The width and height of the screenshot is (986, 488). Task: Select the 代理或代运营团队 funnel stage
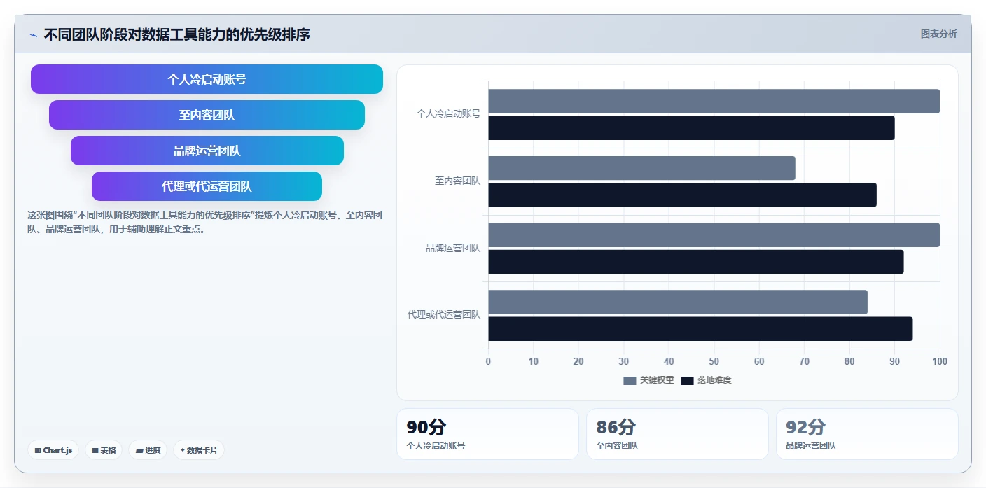pyautogui.click(x=207, y=186)
